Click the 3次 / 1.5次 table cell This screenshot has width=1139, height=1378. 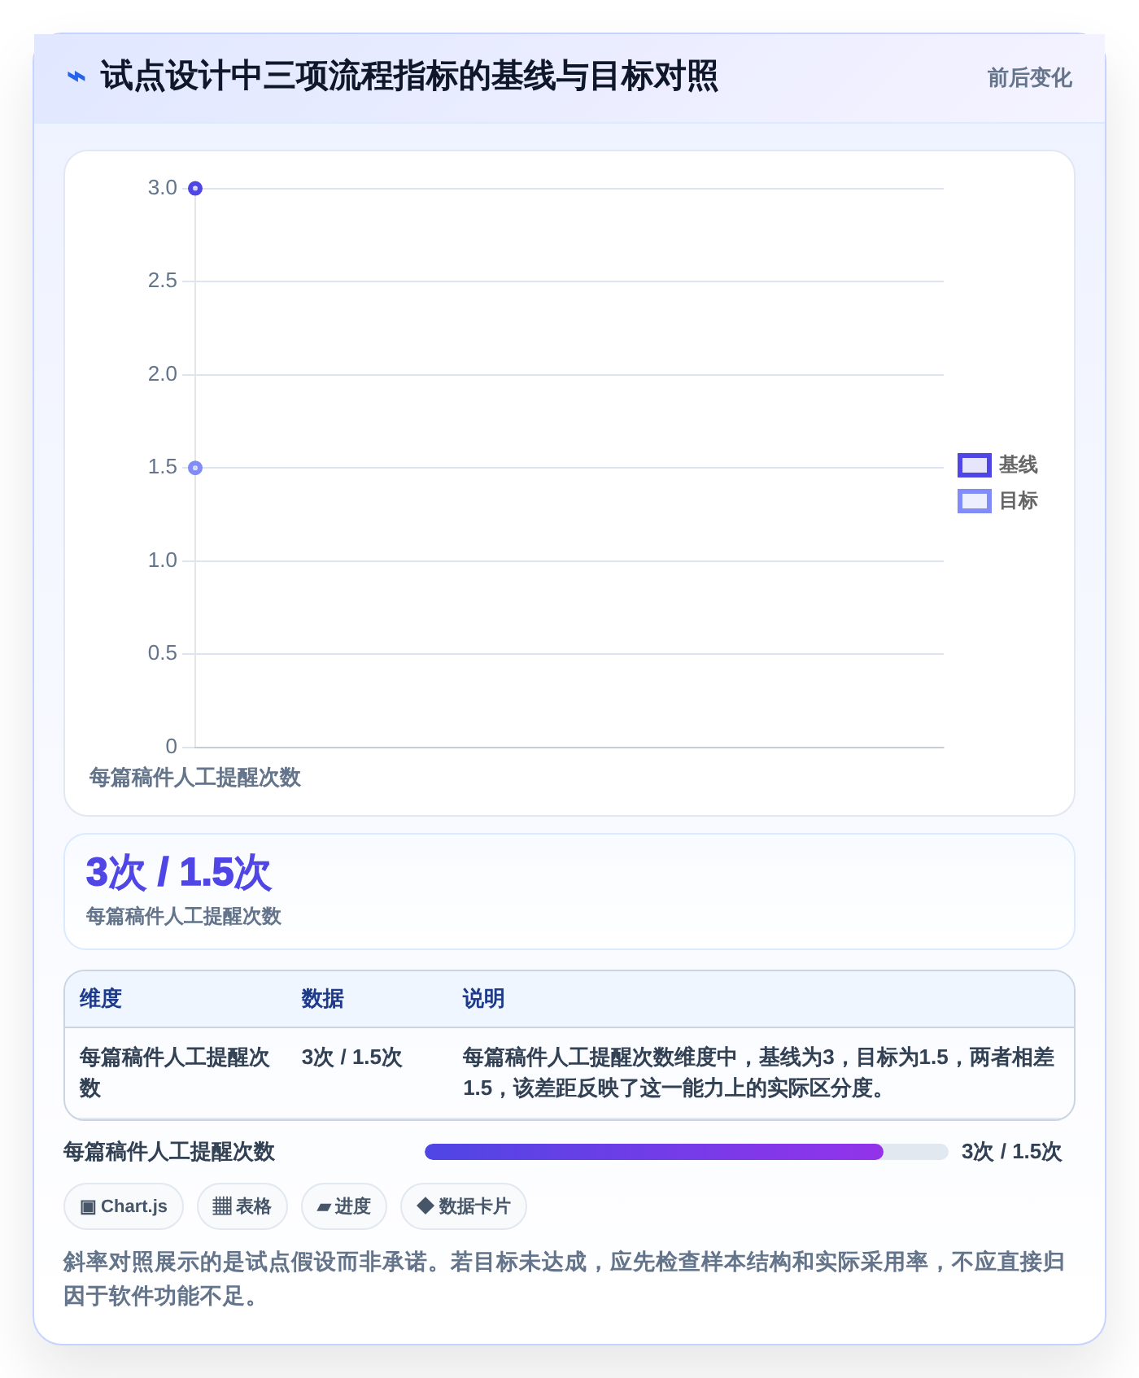click(x=352, y=1057)
